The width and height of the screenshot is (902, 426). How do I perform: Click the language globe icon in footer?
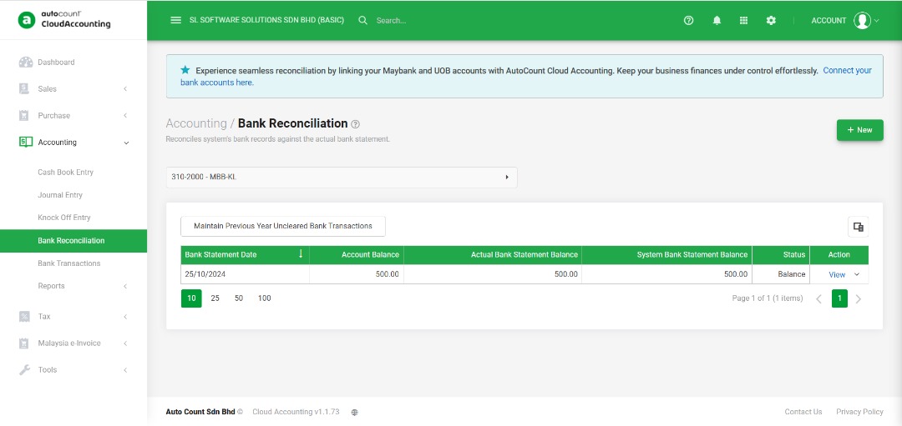coord(354,412)
